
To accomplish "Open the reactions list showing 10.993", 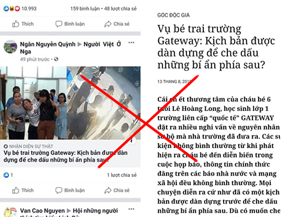I will (20, 9).
